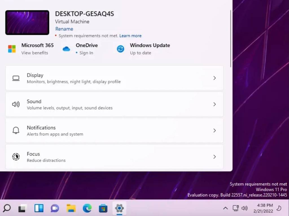Image resolution: width=289 pixels, height=216 pixels.
Task: Open the taskbar clock and date
Action: click(x=263, y=208)
